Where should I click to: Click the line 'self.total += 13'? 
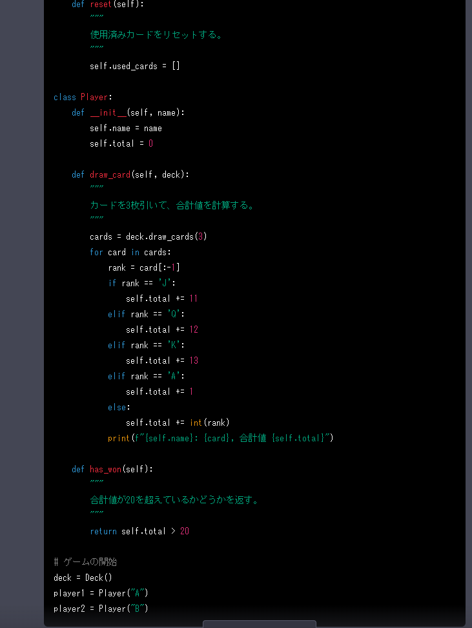click(162, 361)
